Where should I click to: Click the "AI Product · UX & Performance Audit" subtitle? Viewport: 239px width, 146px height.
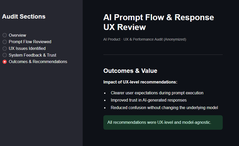click(144, 40)
